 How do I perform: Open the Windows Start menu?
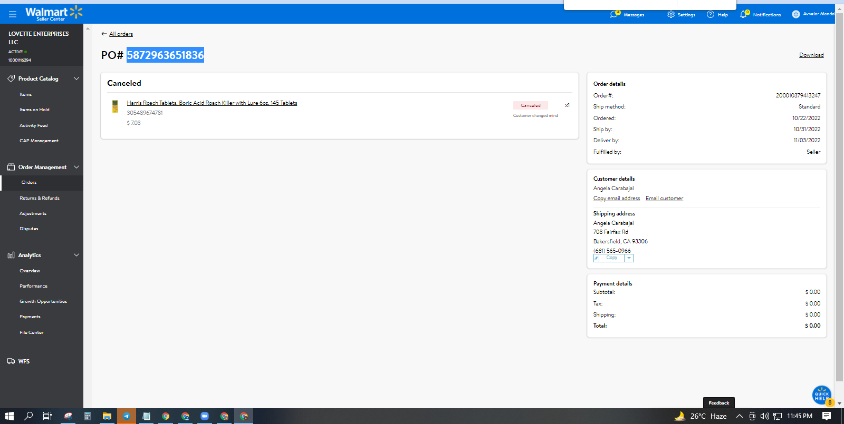coord(9,416)
